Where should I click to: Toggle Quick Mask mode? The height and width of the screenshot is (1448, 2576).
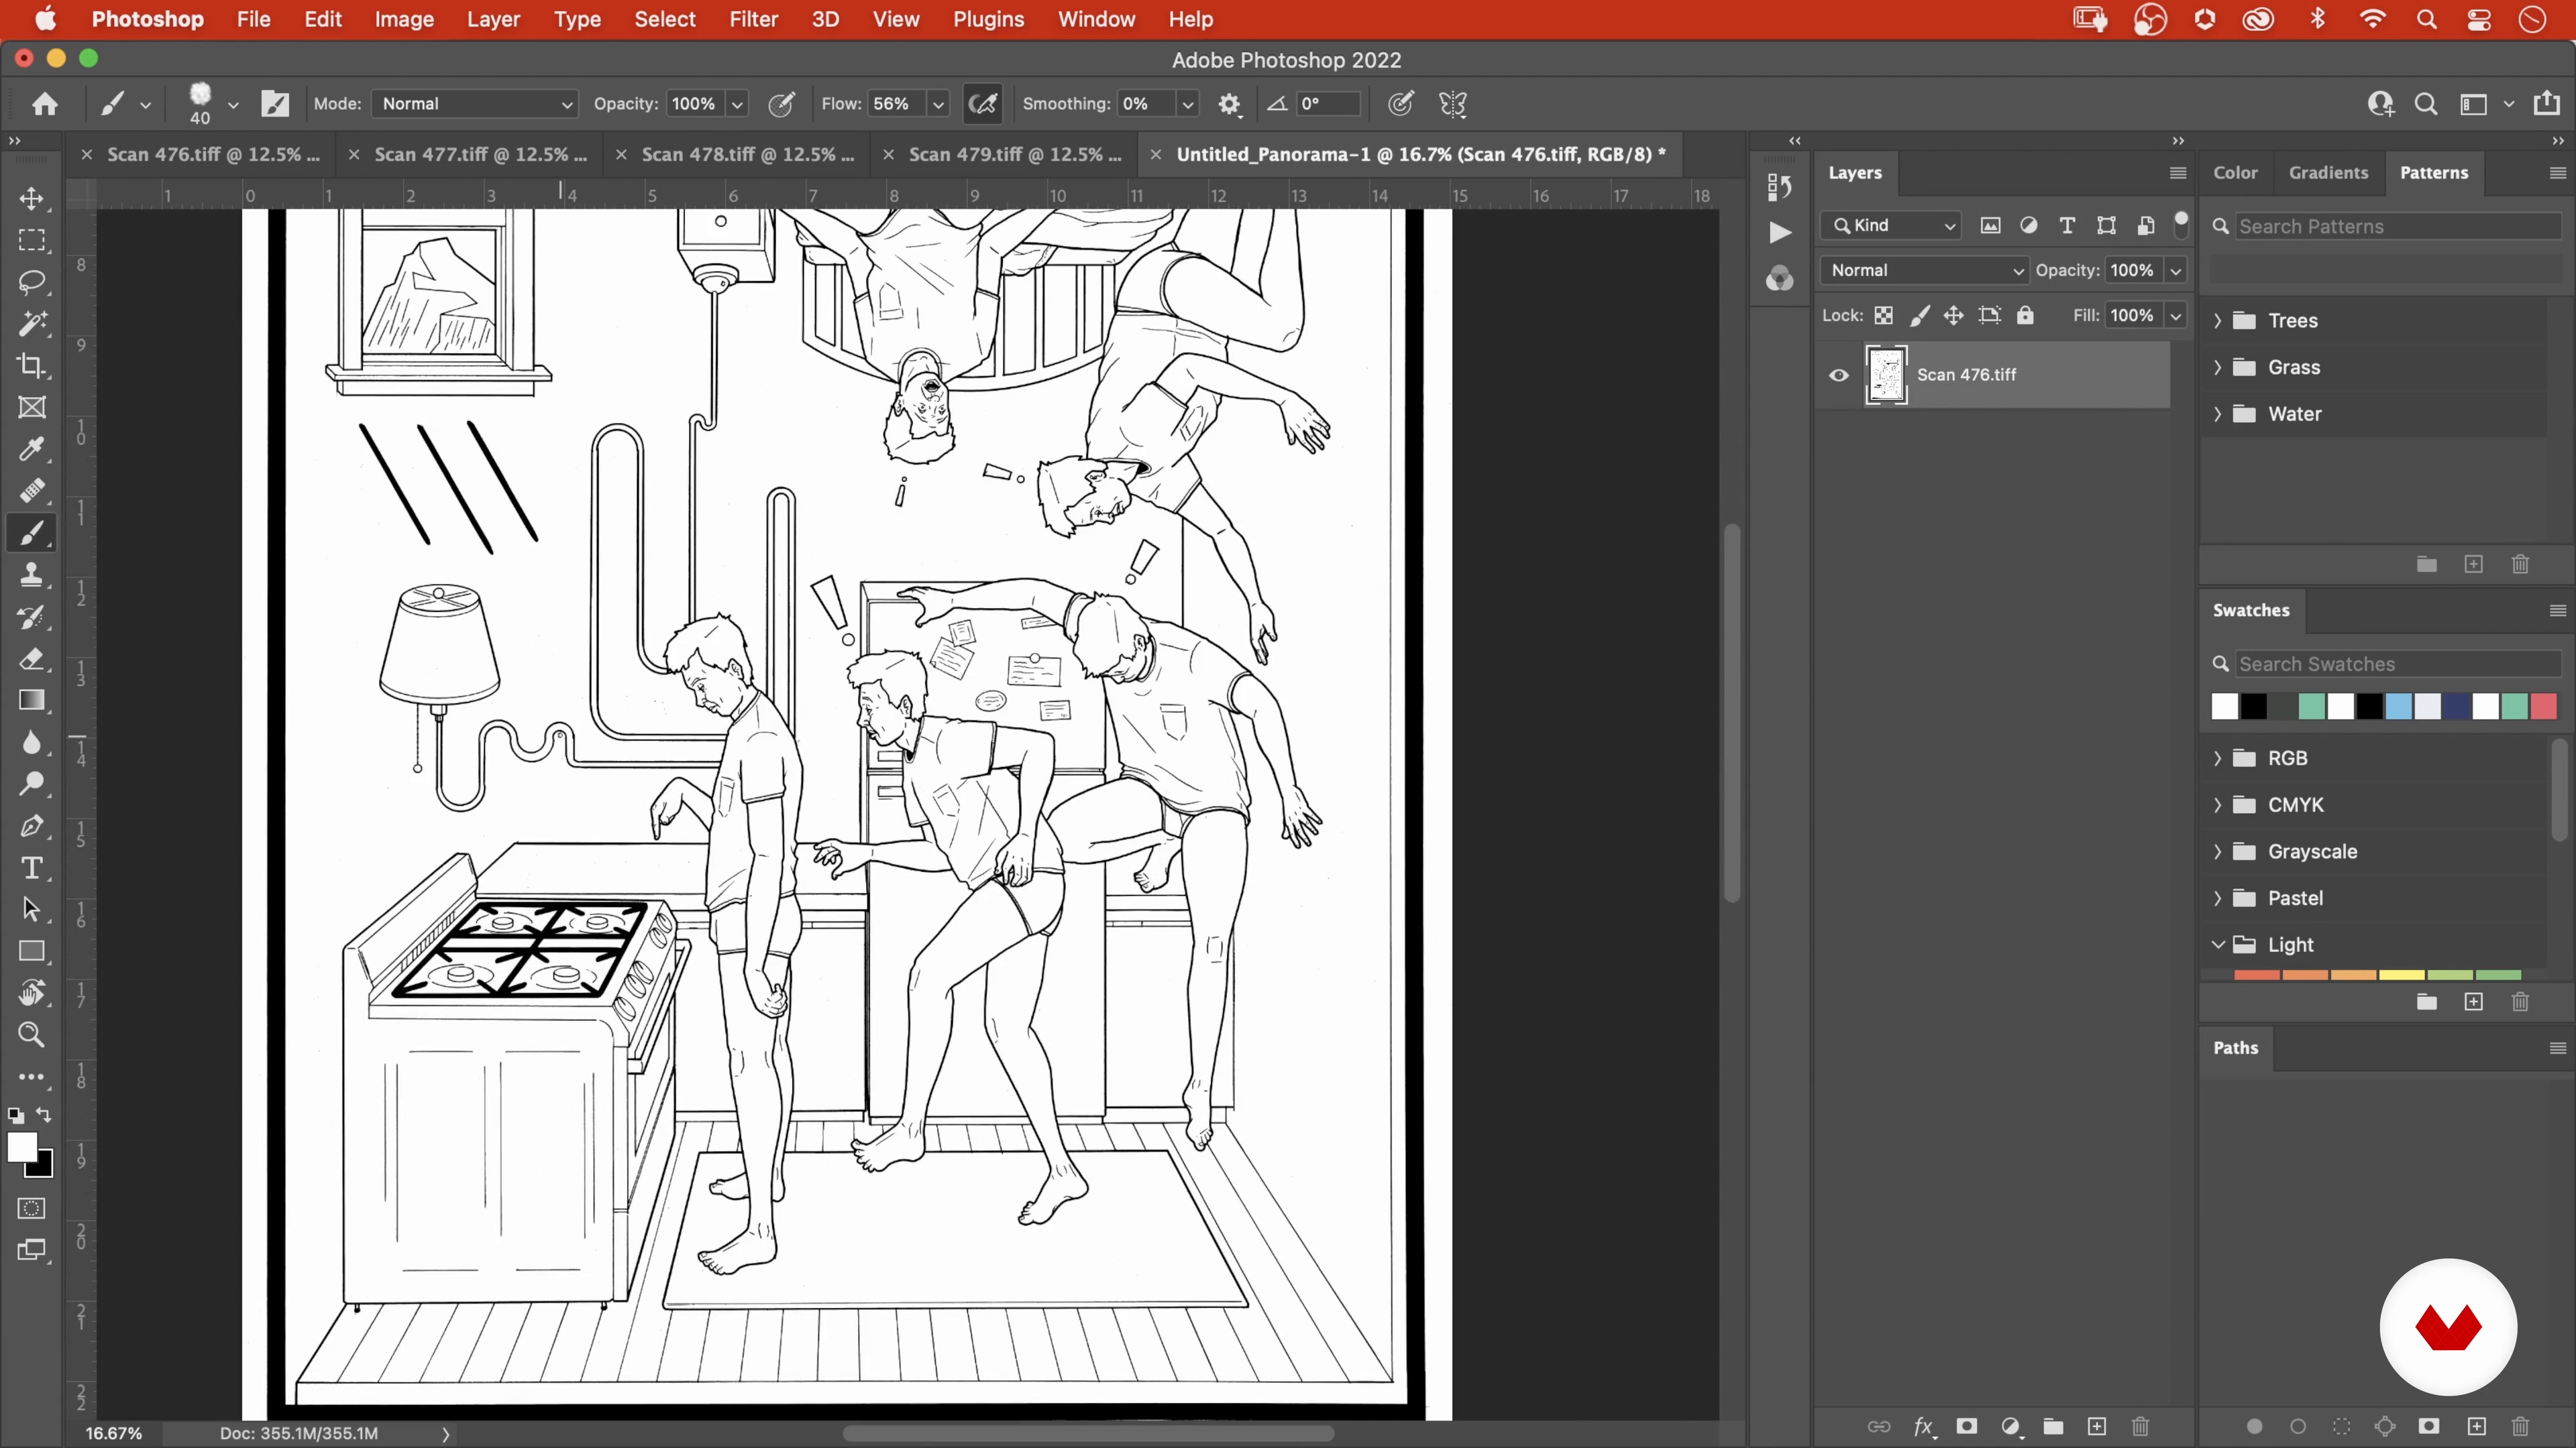pyautogui.click(x=32, y=1208)
